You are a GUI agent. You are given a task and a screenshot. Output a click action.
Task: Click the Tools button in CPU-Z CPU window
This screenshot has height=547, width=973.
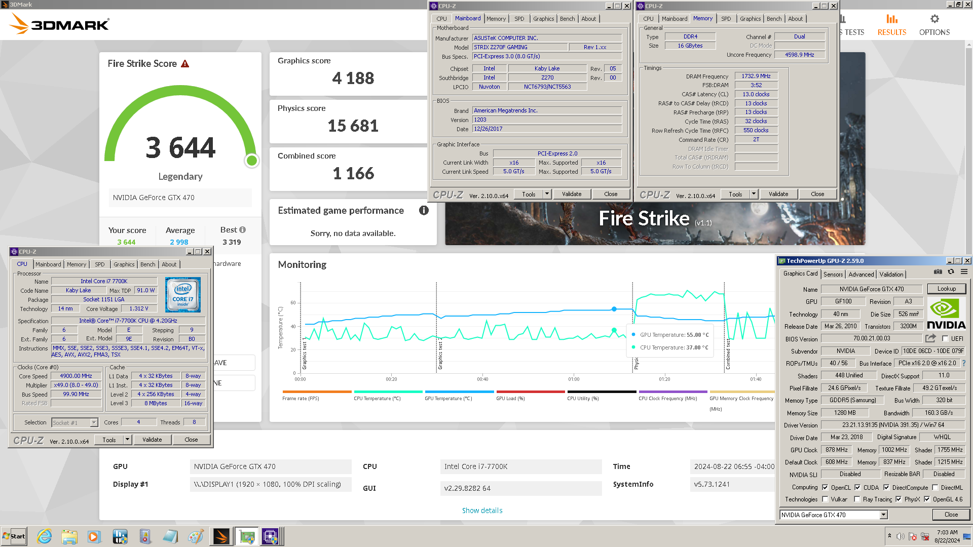pos(109,440)
